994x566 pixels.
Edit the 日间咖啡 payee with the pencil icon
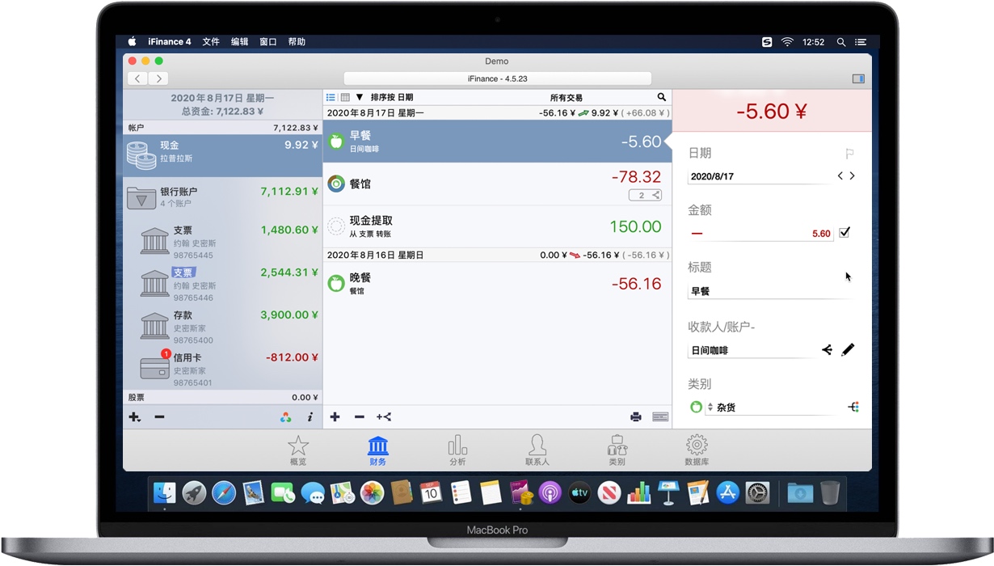point(848,349)
